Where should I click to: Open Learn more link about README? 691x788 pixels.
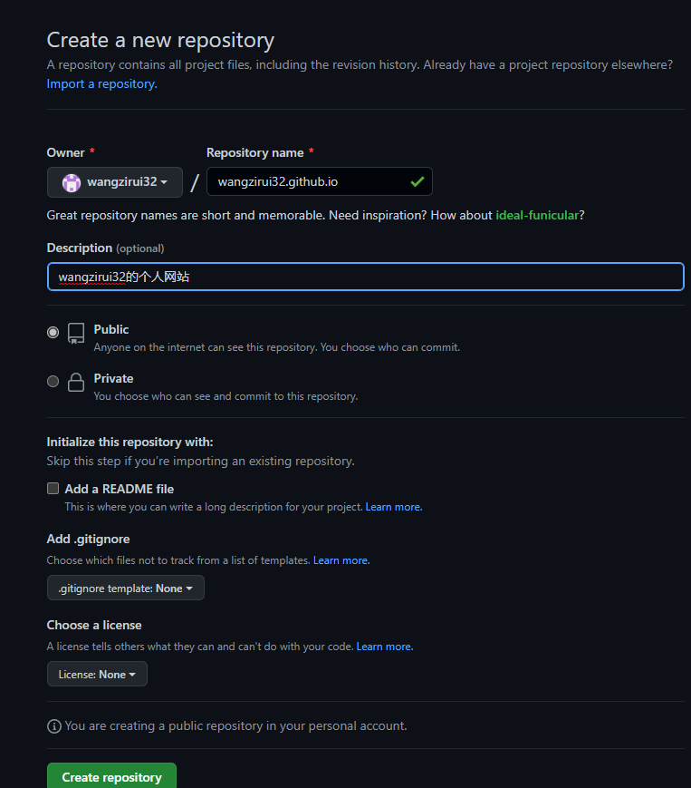(394, 507)
